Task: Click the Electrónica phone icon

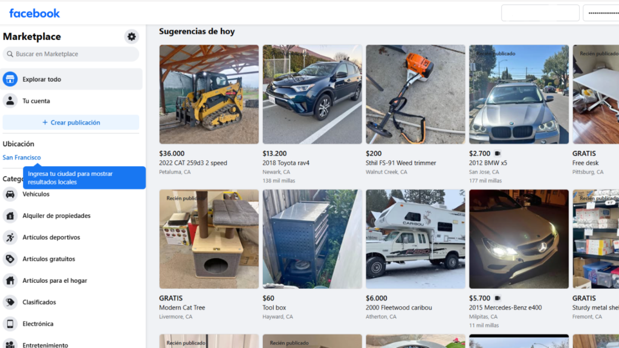Action: [10, 324]
